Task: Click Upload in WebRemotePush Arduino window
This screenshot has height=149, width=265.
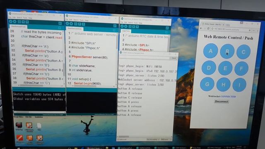Action: click(15, 22)
